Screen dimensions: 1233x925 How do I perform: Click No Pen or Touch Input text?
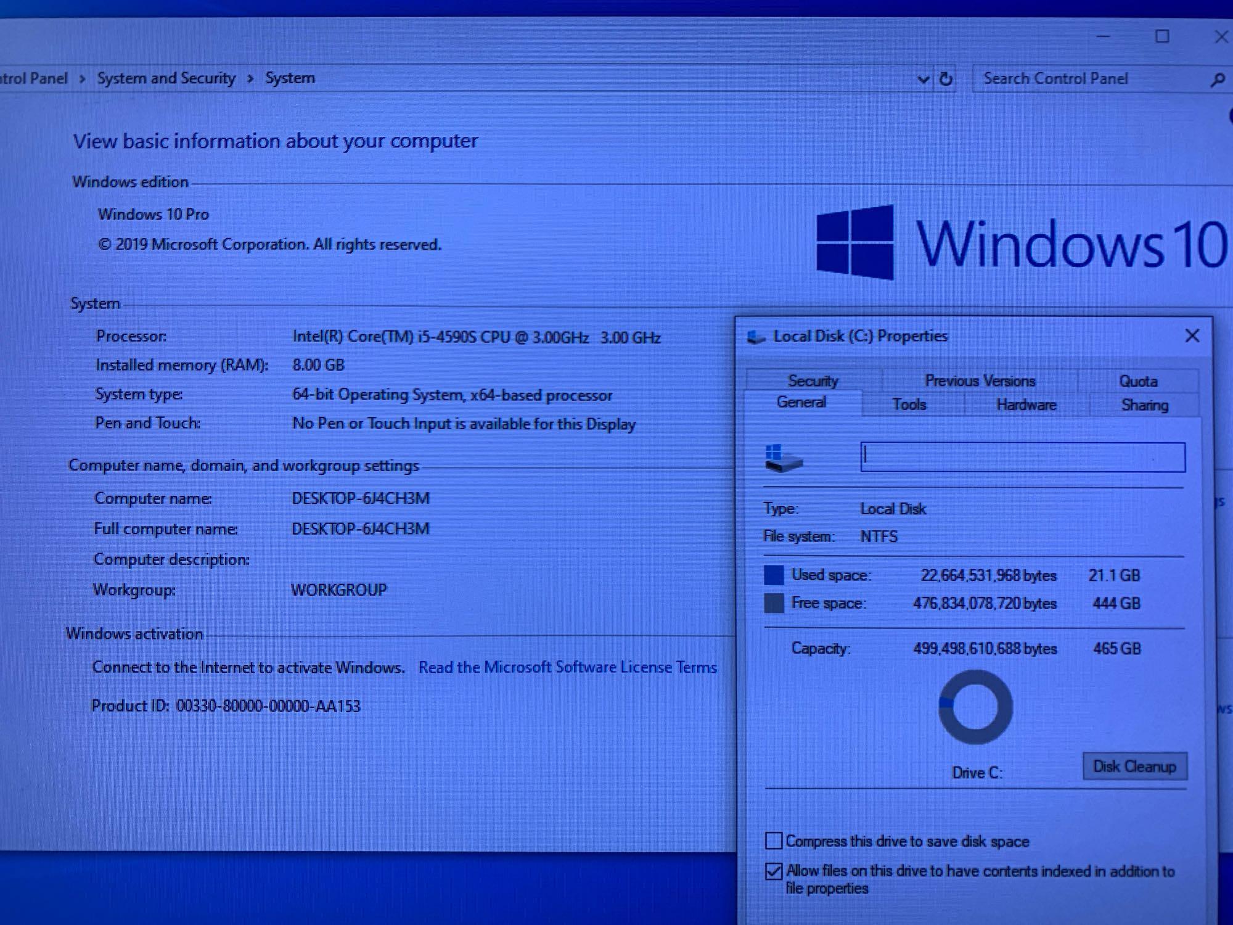(x=464, y=424)
